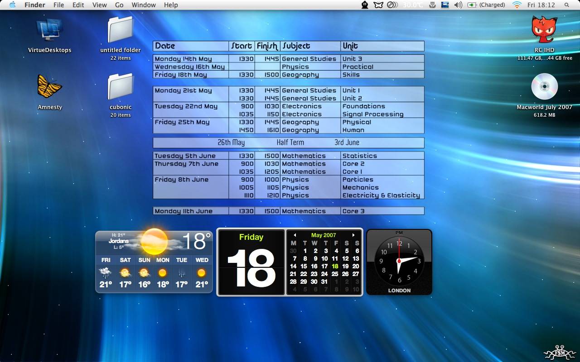
Task: Select the cubonic folder icon
Action: tap(121, 87)
